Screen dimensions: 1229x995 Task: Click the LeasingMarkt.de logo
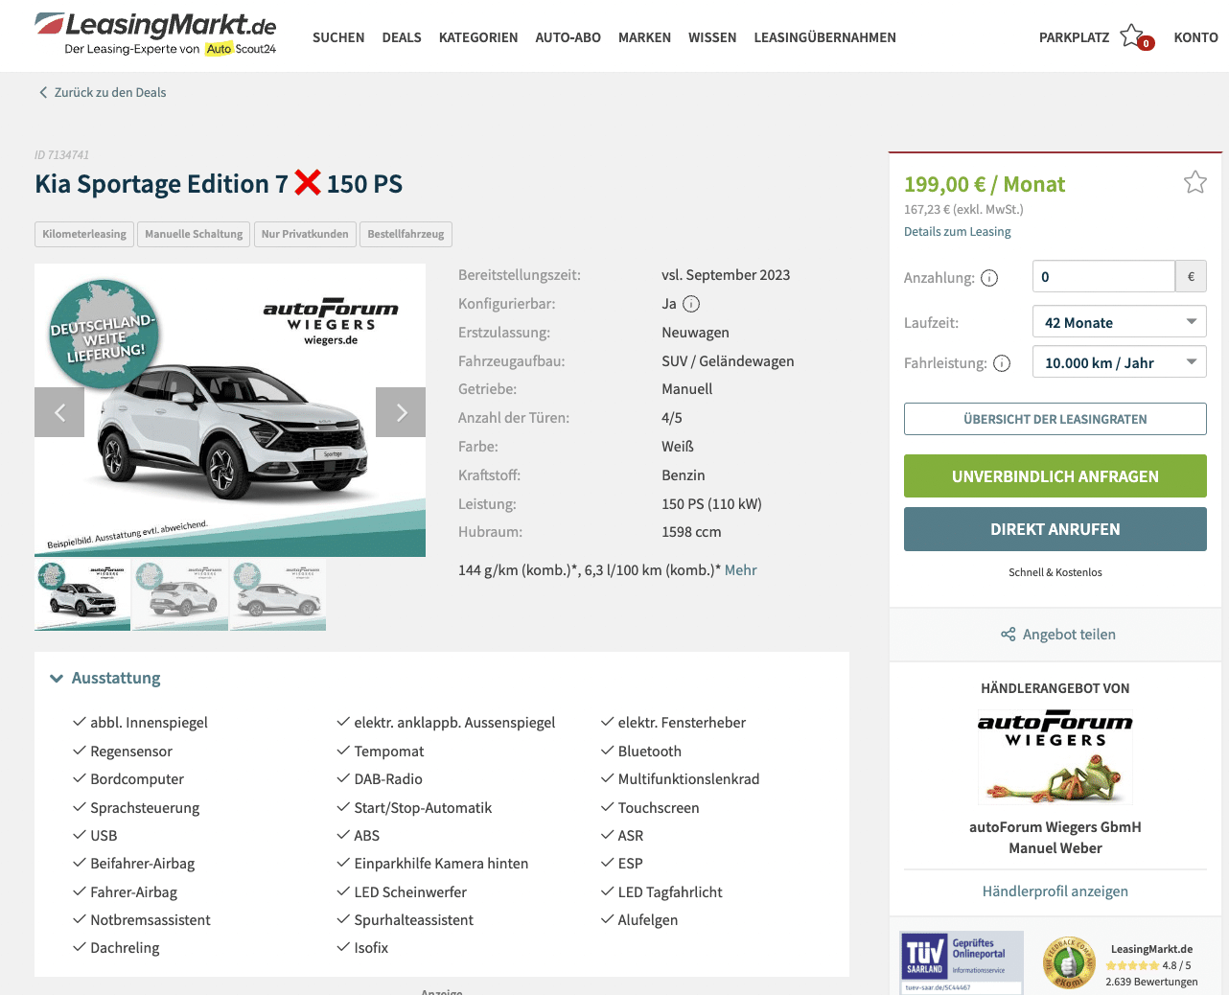click(x=156, y=34)
